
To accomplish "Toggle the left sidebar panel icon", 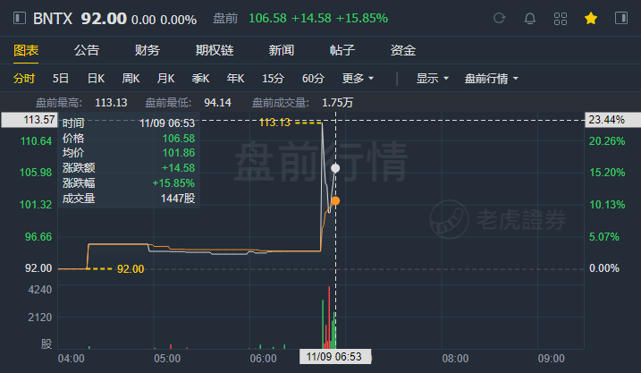I will pos(19,18).
